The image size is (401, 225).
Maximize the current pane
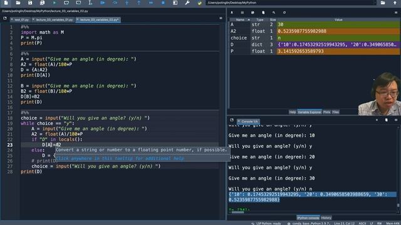click(x=175, y=2)
